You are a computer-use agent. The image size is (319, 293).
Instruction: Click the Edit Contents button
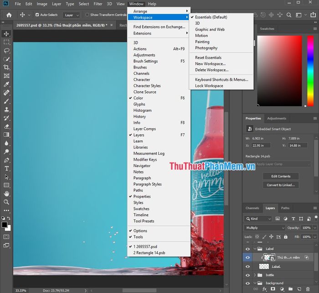click(x=281, y=176)
